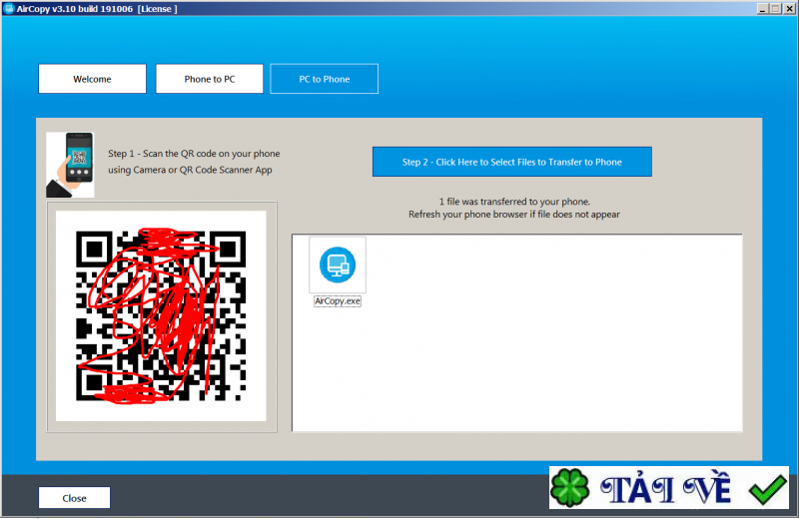Click the Close button at the bottom
The height and width of the screenshot is (519, 799).
[x=74, y=498]
